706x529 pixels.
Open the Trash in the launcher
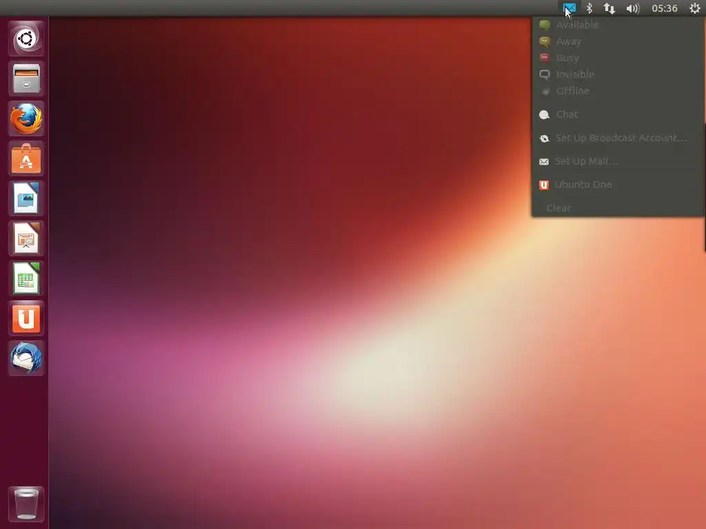(26, 504)
